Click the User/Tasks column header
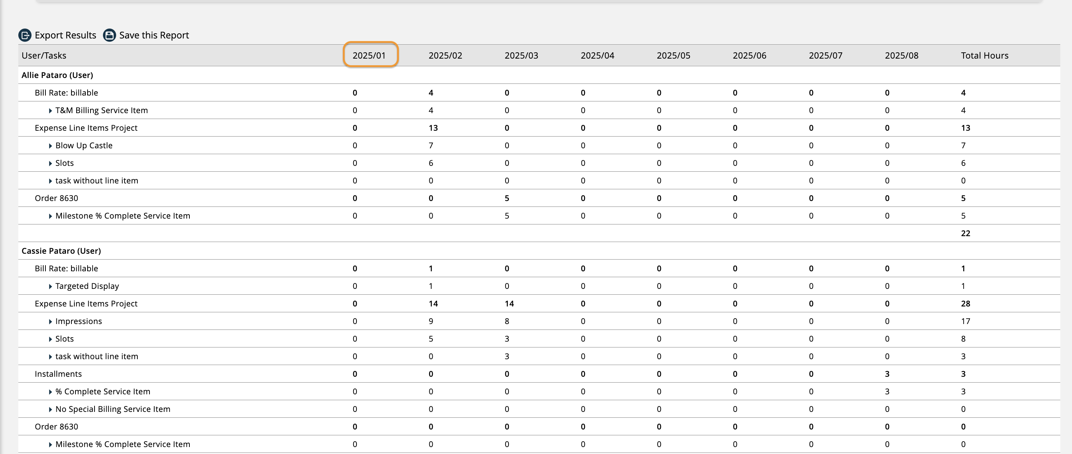Screen dimensions: 1072x454 point(44,55)
